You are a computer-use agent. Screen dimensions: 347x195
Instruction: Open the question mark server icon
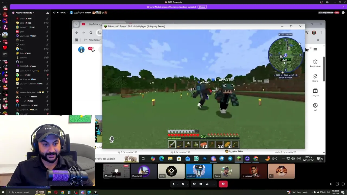coord(5,27)
